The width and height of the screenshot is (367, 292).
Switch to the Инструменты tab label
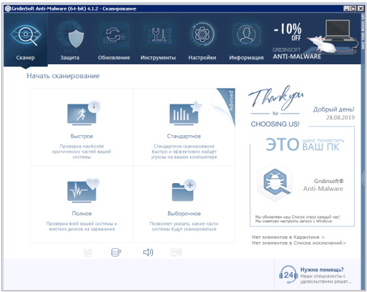[158, 58]
